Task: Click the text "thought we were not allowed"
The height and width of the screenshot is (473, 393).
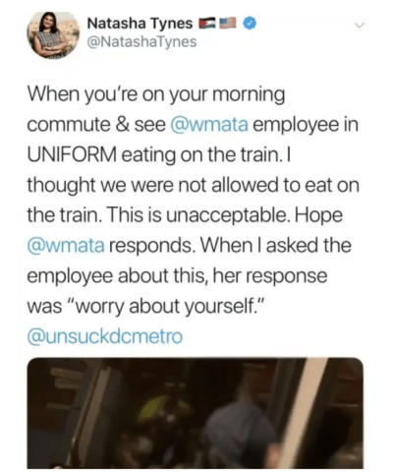Action: (152, 185)
